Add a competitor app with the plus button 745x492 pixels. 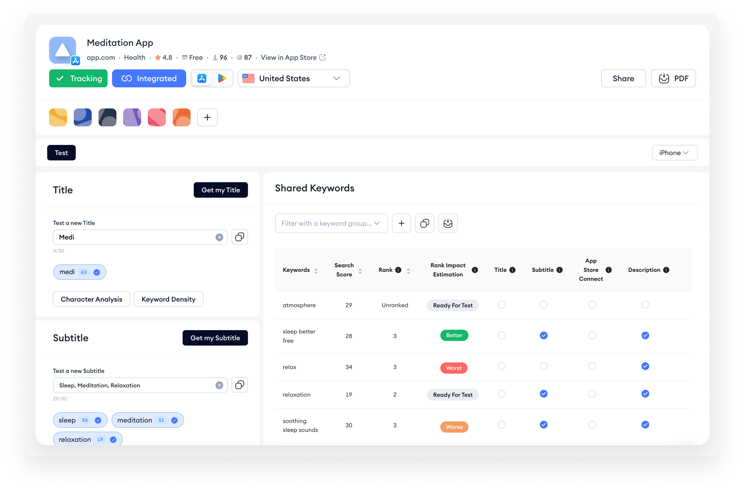pyautogui.click(x=207, y=117)
